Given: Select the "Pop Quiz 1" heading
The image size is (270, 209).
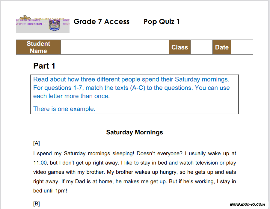Looking at the screenshot, I should click(162, 22).
